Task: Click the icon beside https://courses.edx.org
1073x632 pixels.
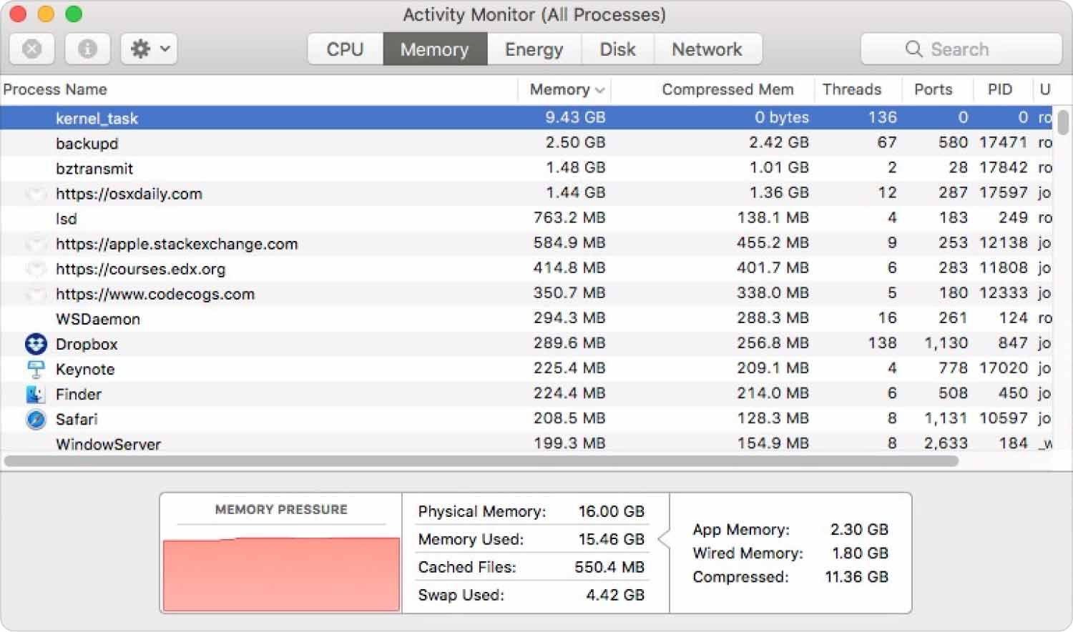Action: [35, 269]
